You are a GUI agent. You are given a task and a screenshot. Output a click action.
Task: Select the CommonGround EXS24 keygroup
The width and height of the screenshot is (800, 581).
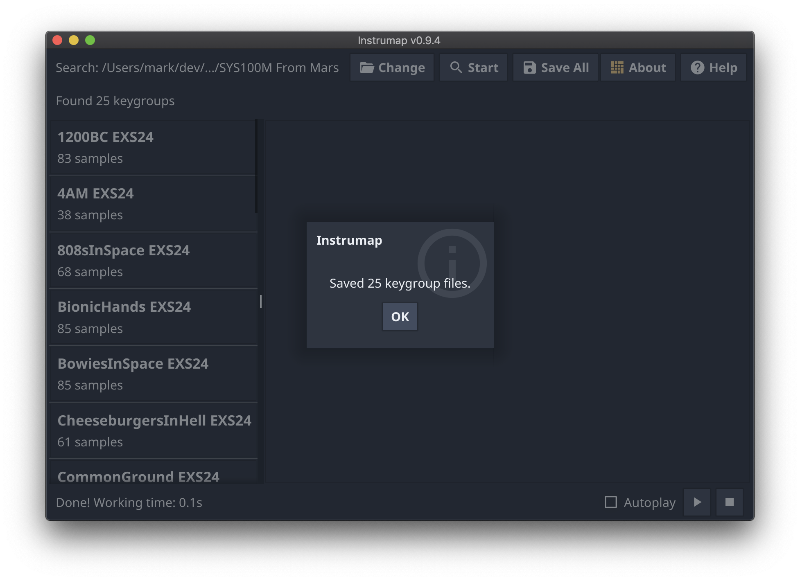pos(153,472)
